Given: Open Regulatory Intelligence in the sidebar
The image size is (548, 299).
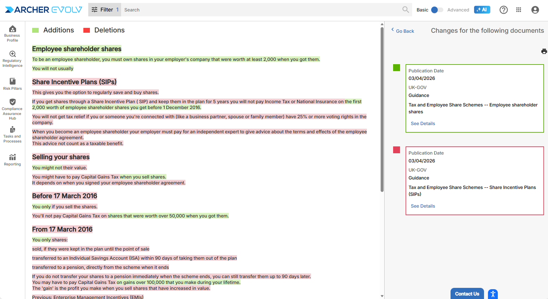Looking at the screenshot, I should (x=12, y=59).
